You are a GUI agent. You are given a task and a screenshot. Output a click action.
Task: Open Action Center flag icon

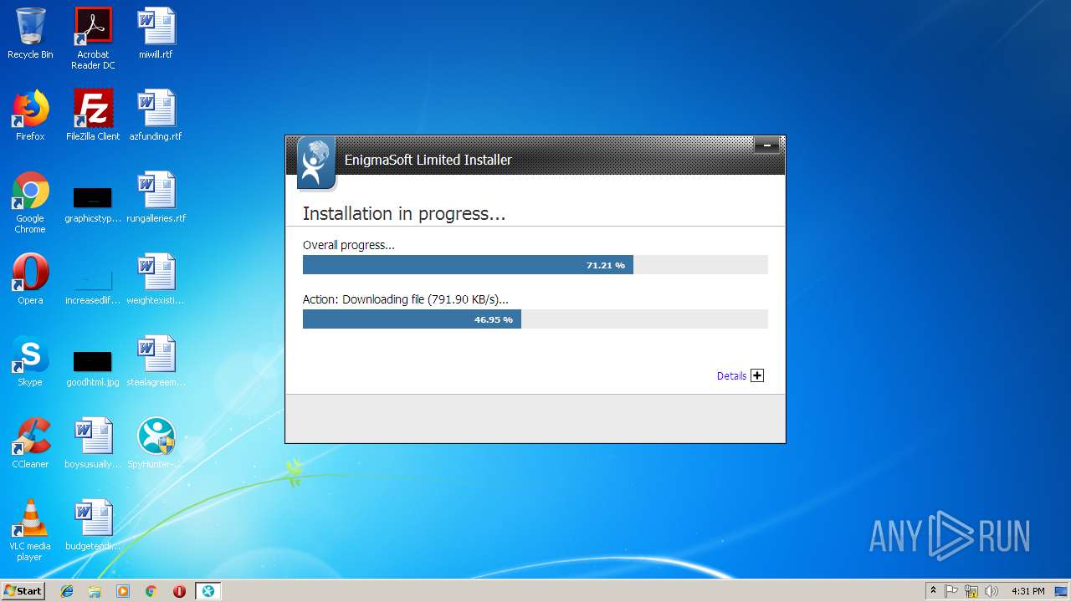point(951,591)
